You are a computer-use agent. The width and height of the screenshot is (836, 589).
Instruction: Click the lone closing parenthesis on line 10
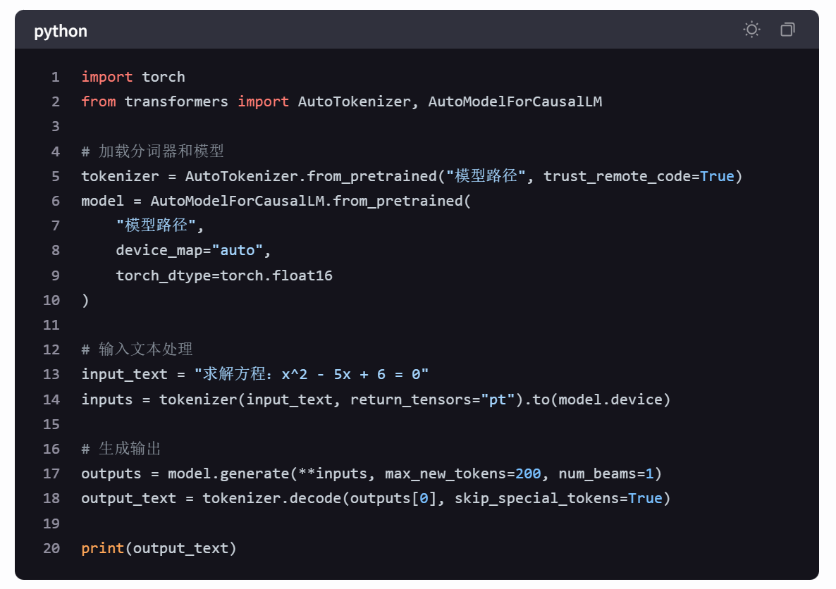(86, 300)
